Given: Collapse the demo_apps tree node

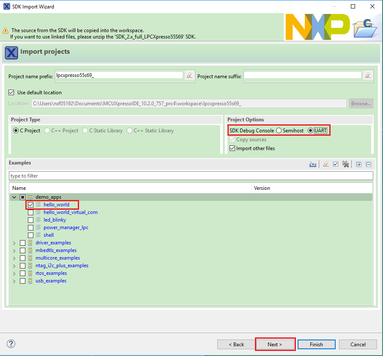Looking at the screenshot, I should point(14,197).
